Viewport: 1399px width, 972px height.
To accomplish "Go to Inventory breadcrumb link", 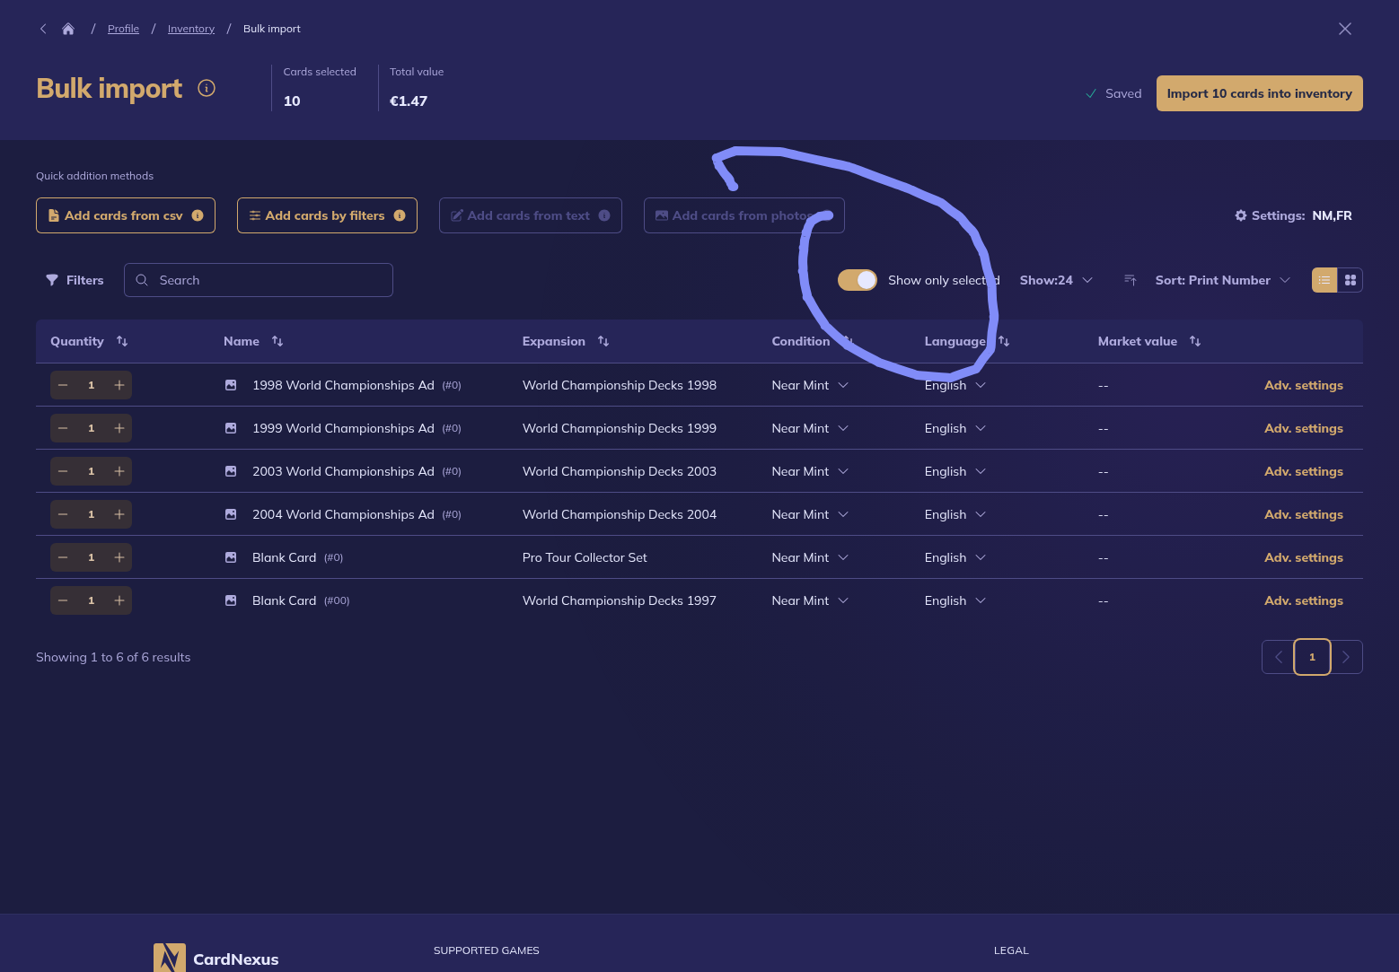I will tap(191, 29).
